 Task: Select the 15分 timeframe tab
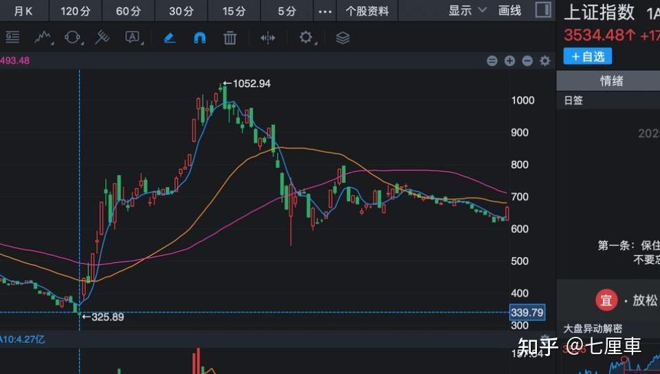(234, 11)
